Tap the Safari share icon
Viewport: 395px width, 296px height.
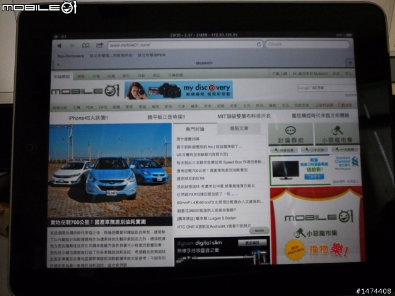pyautogui.click(x=100, y=45)
